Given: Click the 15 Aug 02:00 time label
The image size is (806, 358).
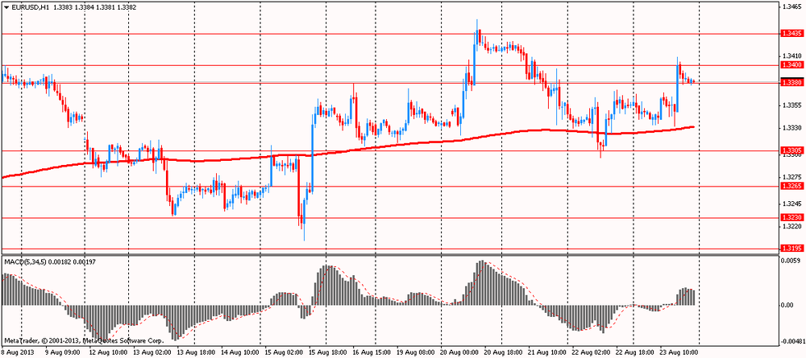Looking at the screenshot, I should (283, 353).
